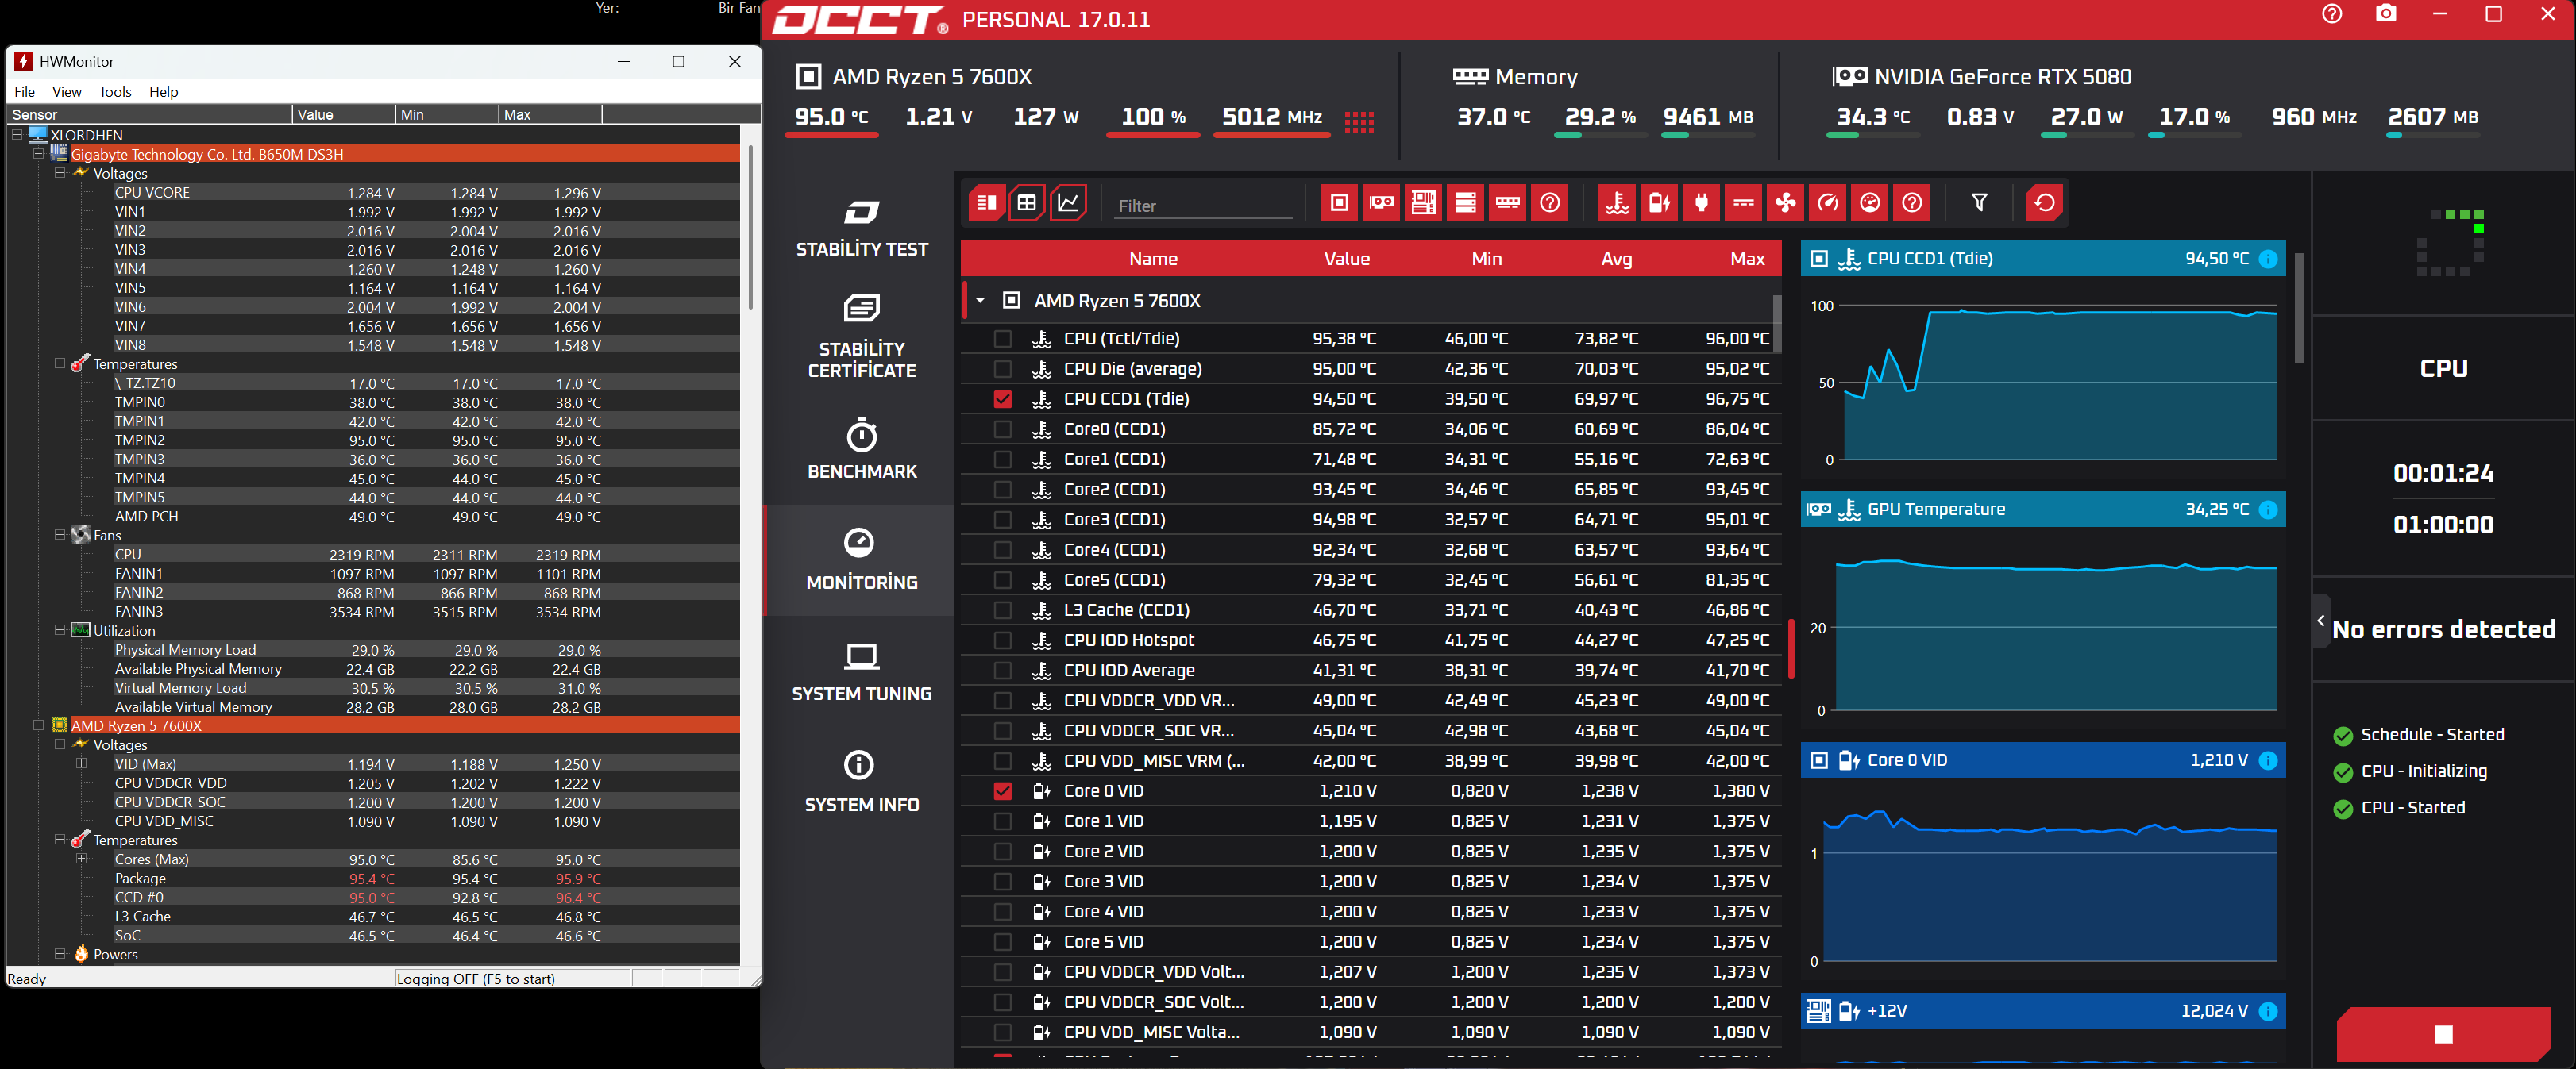Toggle the CPU device filter icon
This screenshot has height=1069, width=2576.
1339,203
